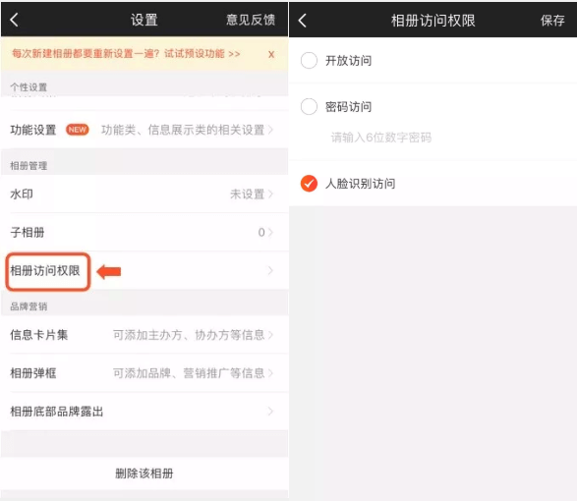Open 相册访问权限 settings row
This screenshot has height=501, width=577.
coord(144,271)
